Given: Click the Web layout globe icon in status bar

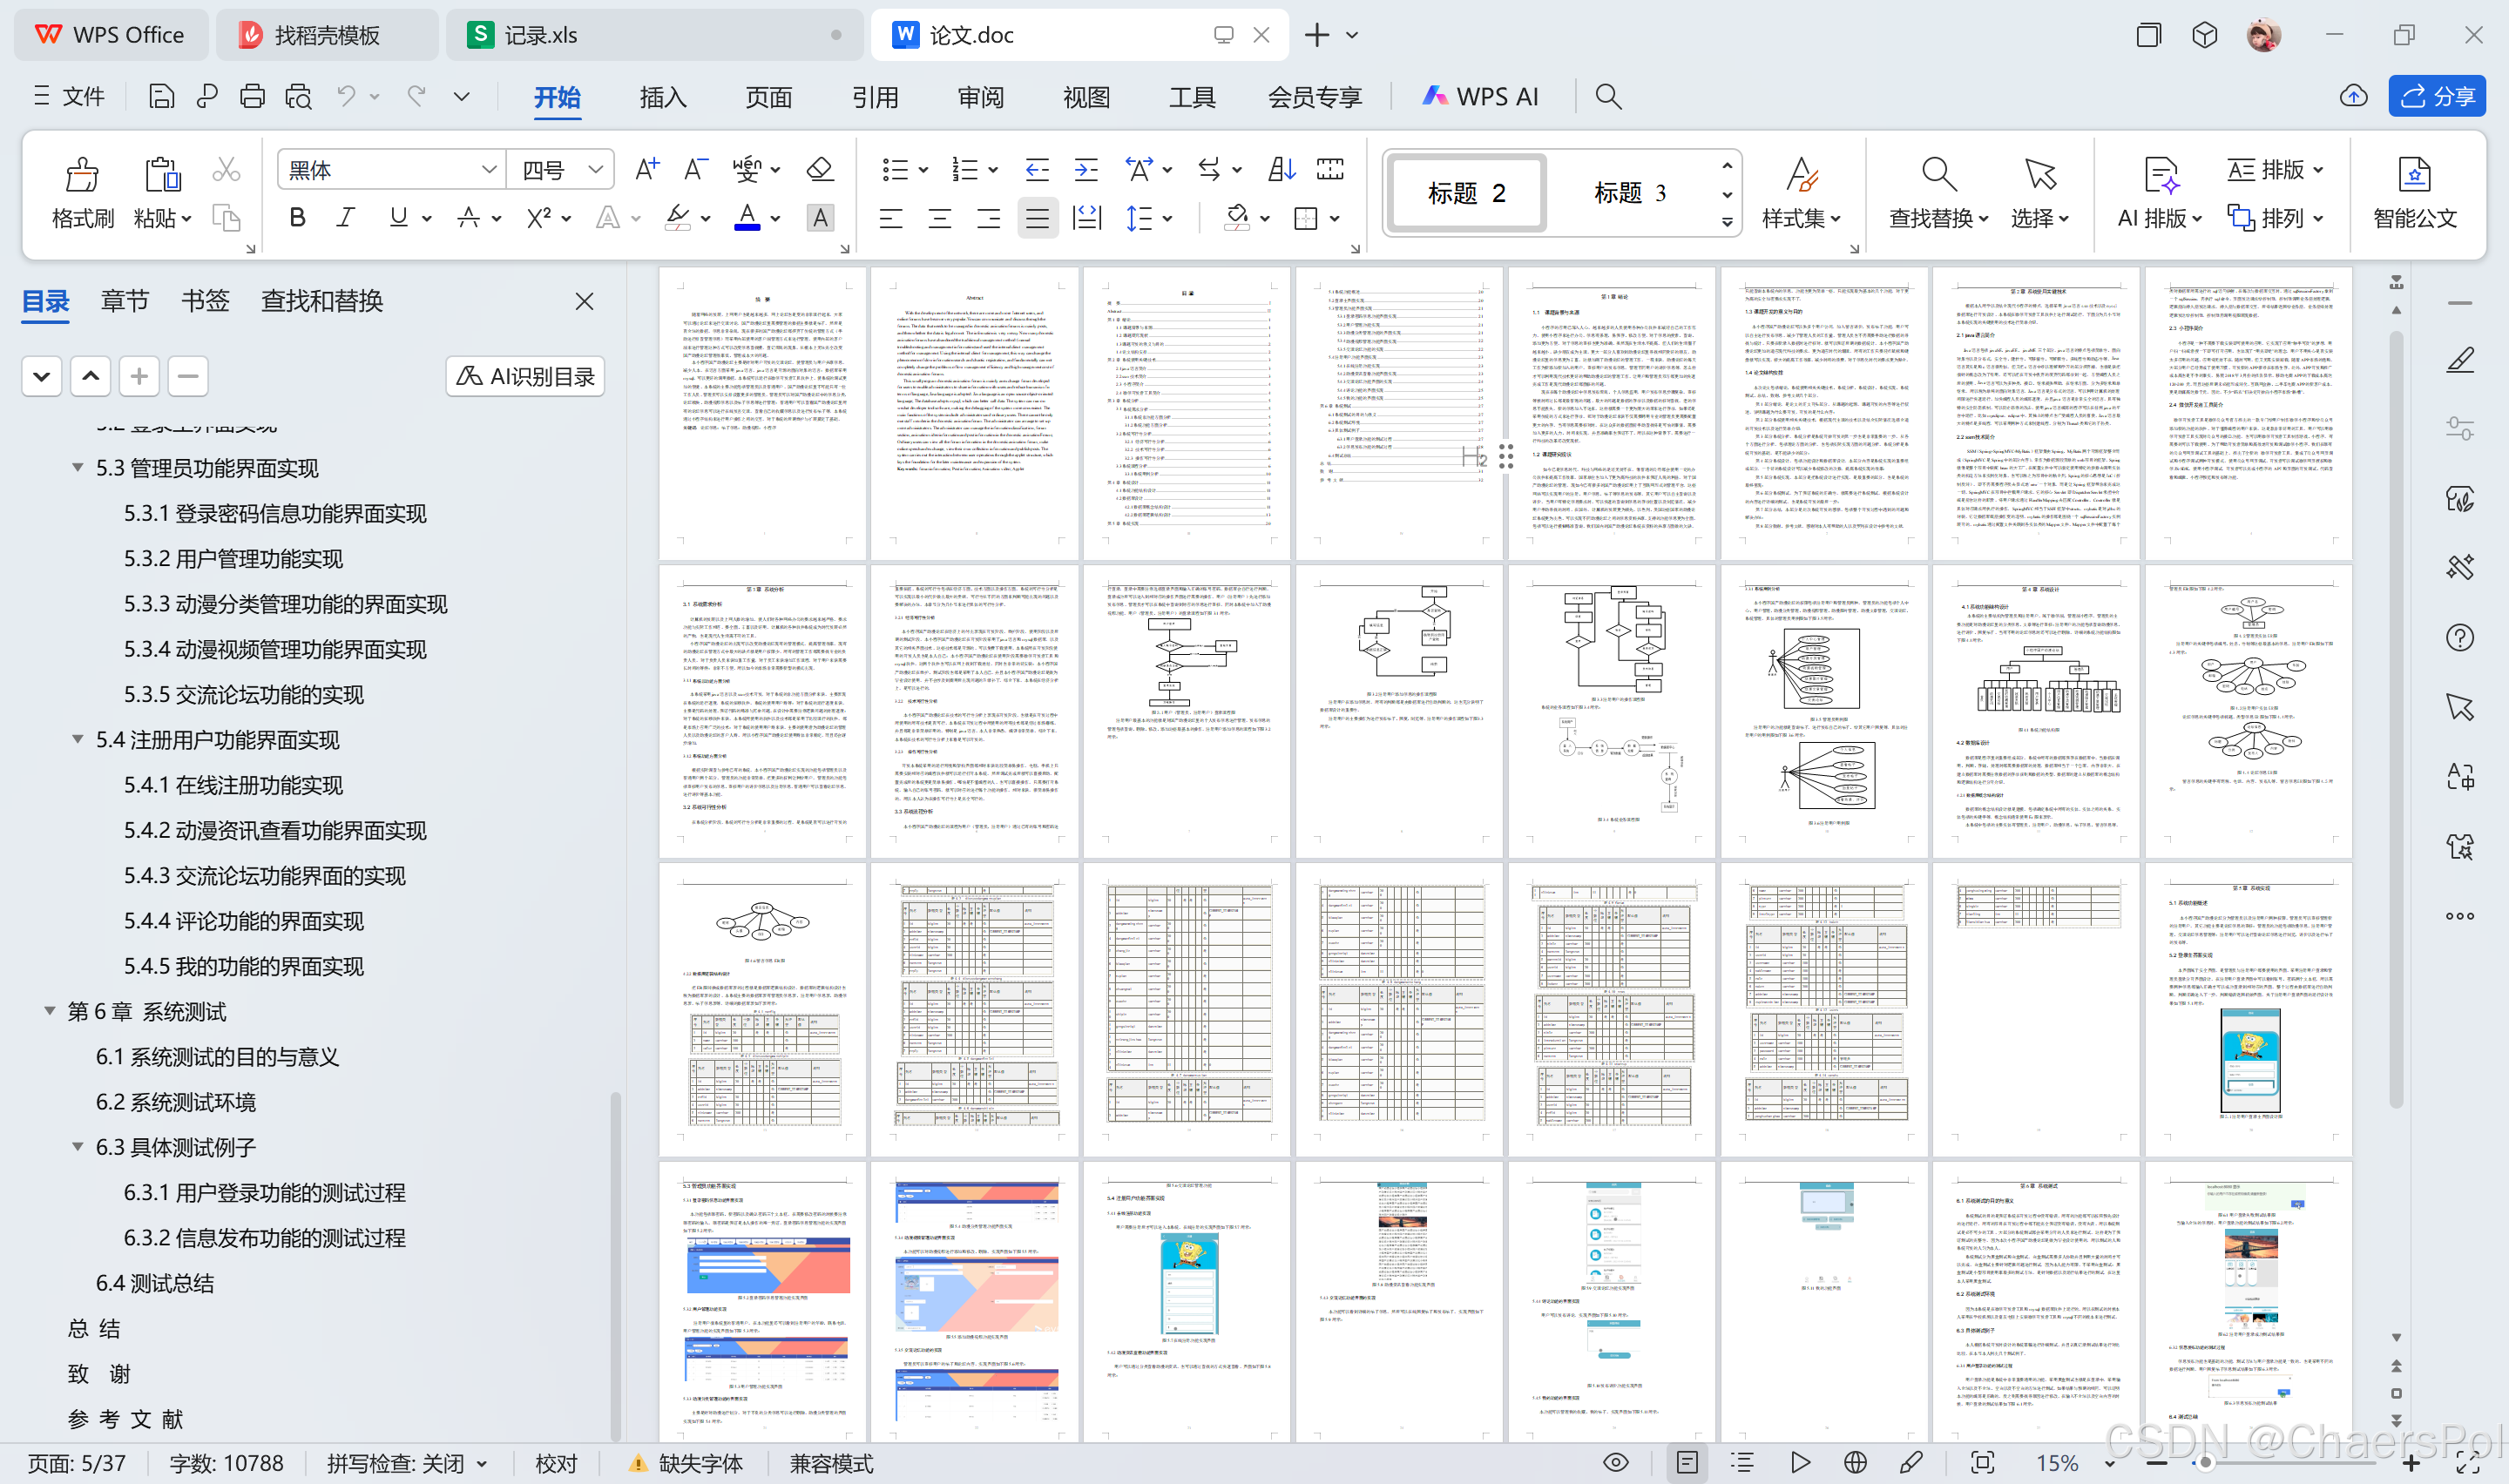Looking at the screenshot, I should [1855, 1462].
